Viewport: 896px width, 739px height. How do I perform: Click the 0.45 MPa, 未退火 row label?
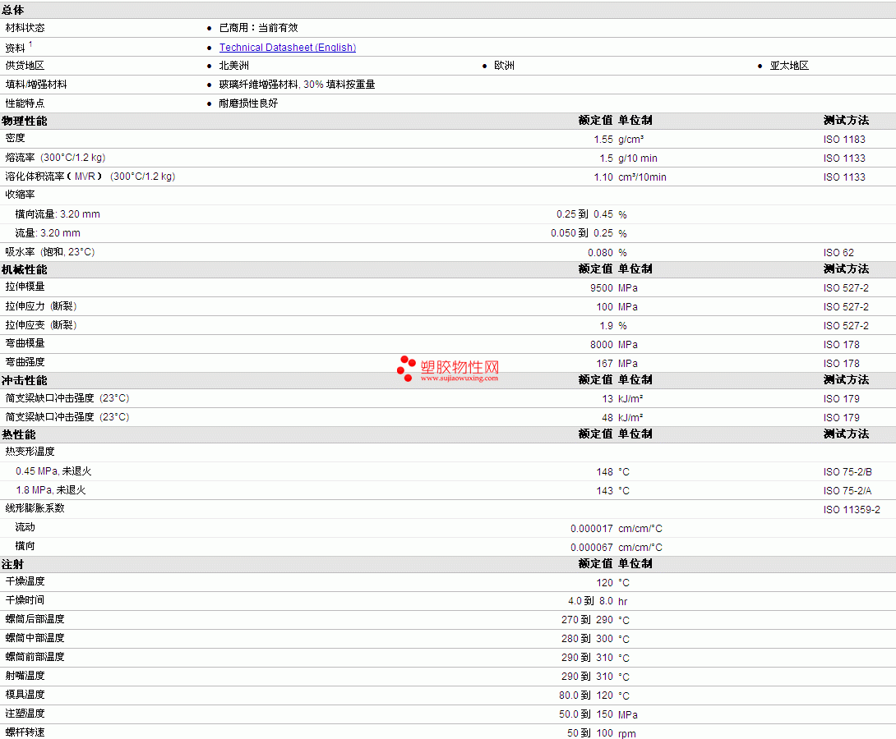click(x=53, y=471)
